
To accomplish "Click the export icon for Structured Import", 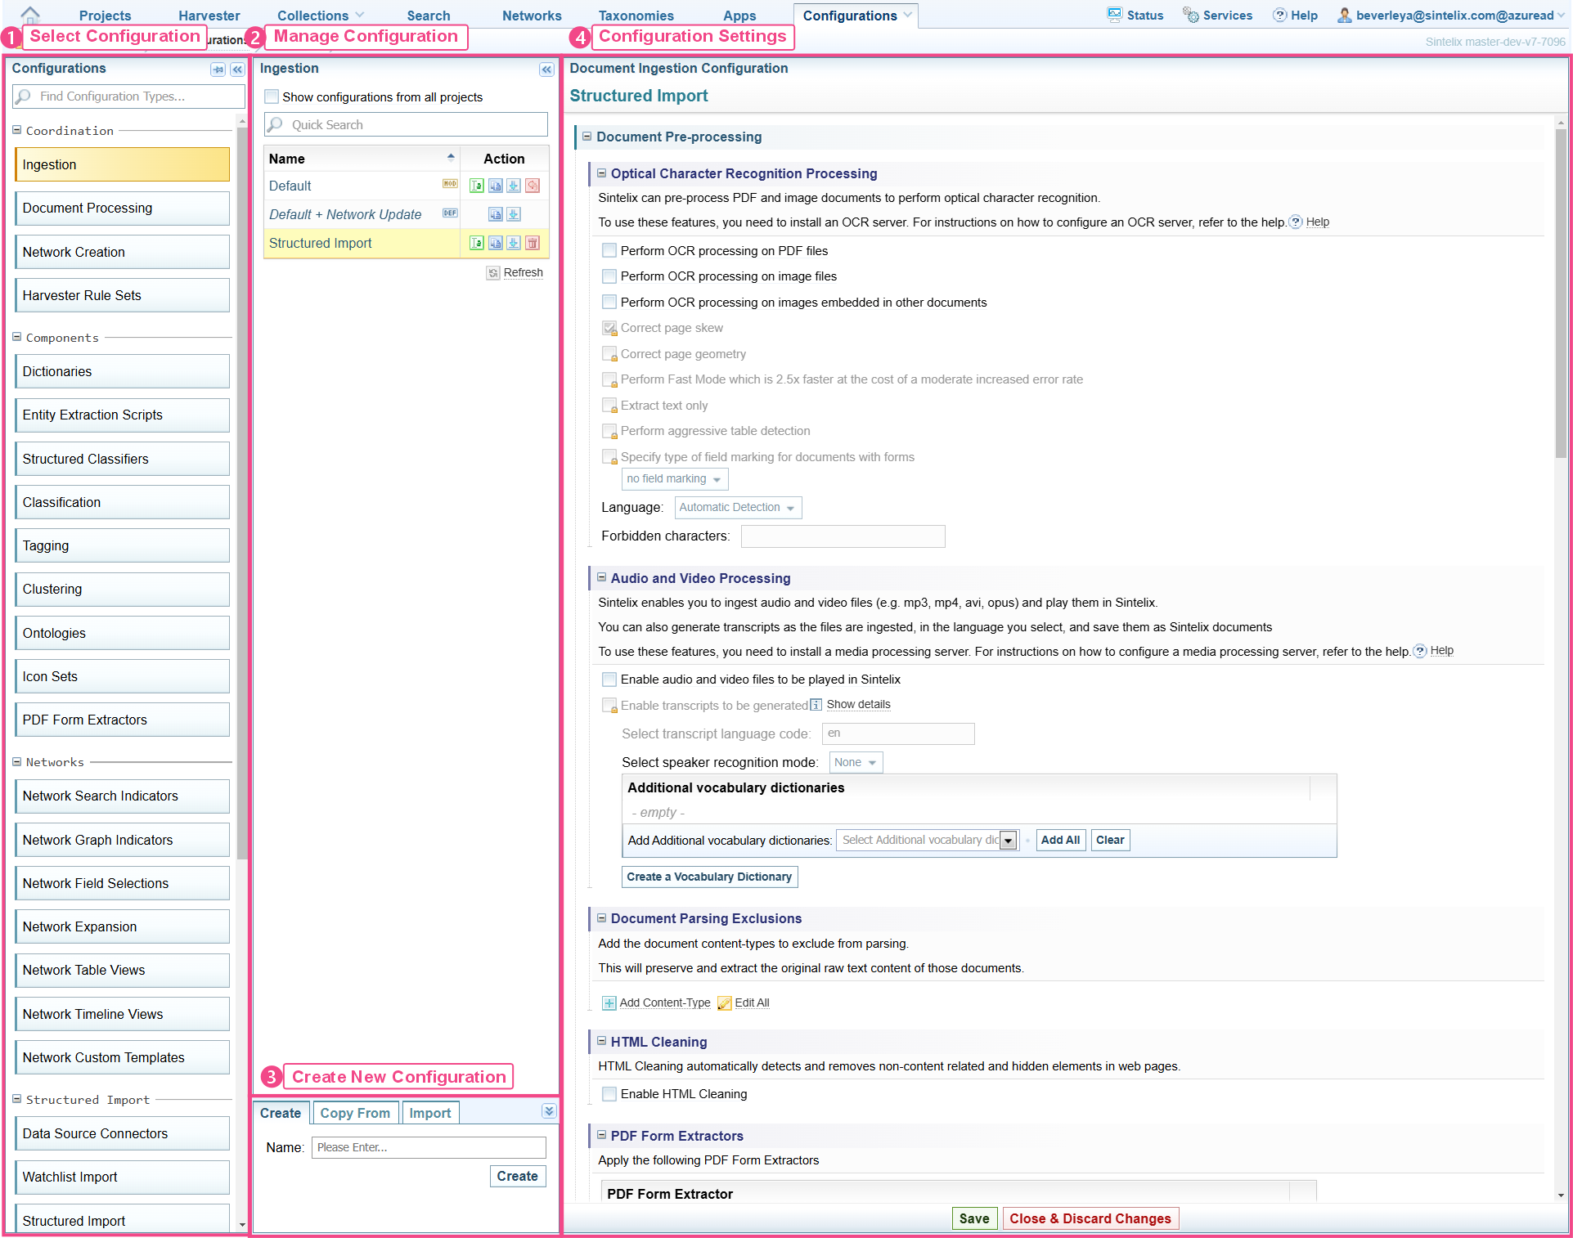I will point(514,243).
